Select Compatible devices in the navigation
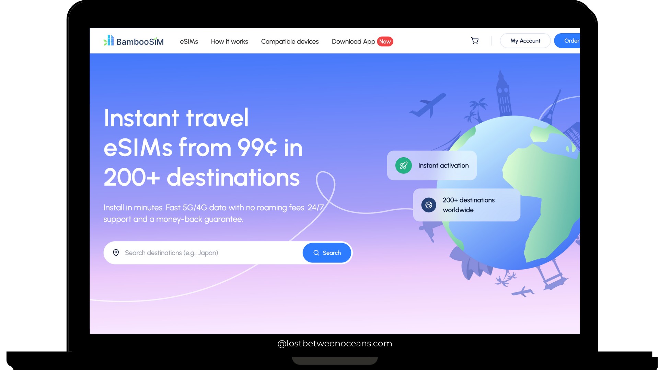Viewport: 659px width, 370px height. tap(290, 41)
